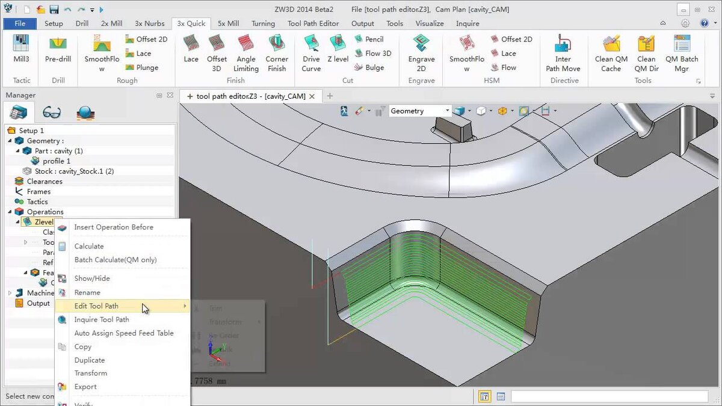Screen dimensions: 722x406
Task: Select the profile 1 tree item
Action: coord(51,161)
